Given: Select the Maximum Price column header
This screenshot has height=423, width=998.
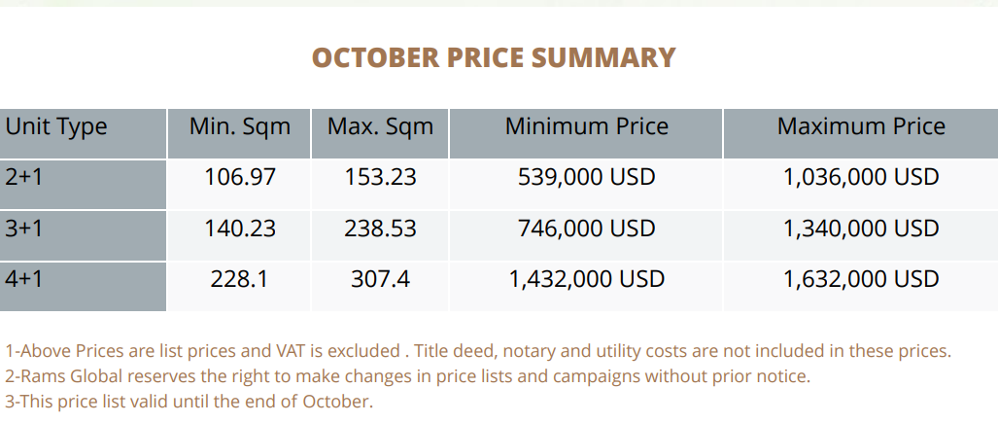Looking at the screenshot, I should 861,126.
